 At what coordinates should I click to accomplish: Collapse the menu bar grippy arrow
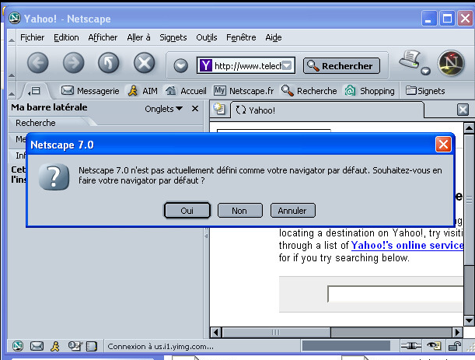point(12,40)
